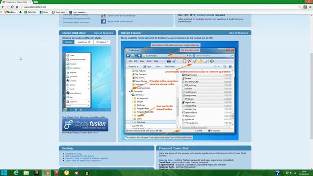Open the volume icon in system tray
The height and width of the screenshot is (176, 313).
coord(291,173)
